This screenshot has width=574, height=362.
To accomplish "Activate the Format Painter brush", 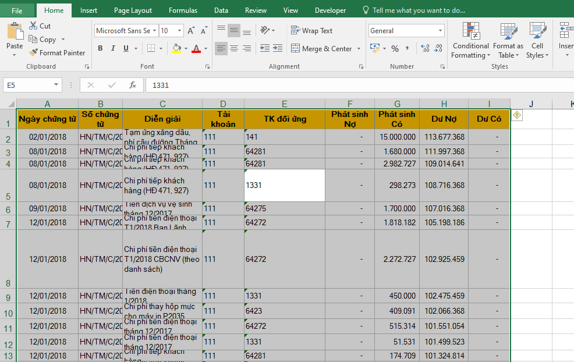I will click(x=34, y=53).
